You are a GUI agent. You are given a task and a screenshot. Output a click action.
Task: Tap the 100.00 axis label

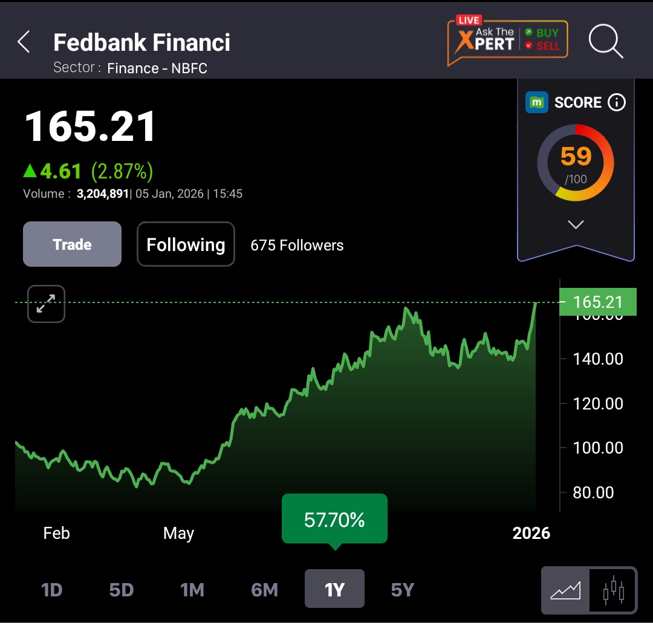click(x=598, y=448)
